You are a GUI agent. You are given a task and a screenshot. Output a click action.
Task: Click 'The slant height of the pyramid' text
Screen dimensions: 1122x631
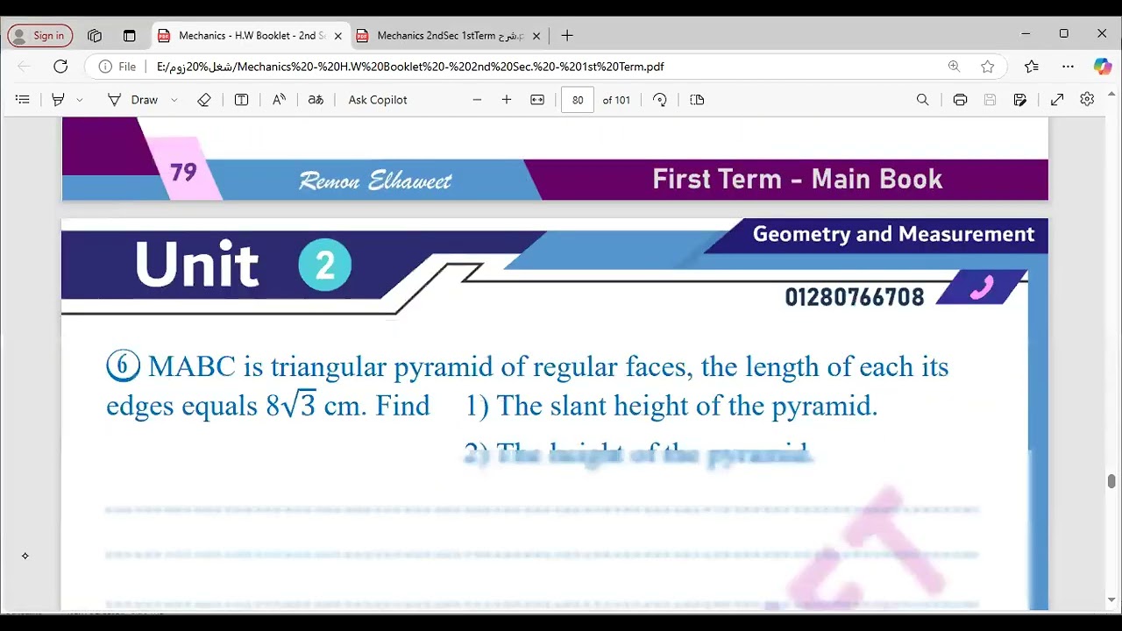pyautogui.click(x=686, y=406)
